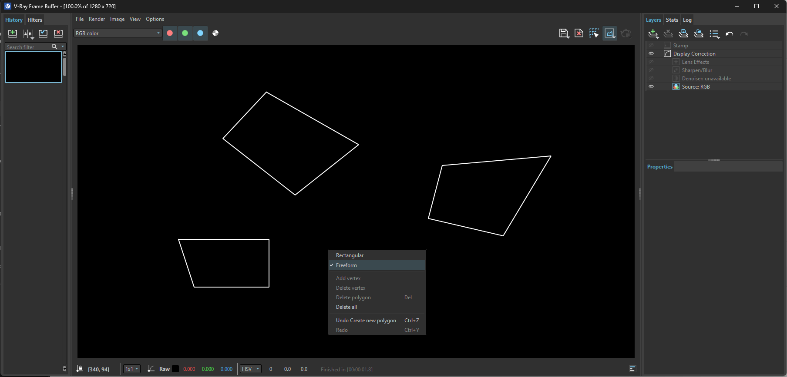Click the save current channel icon
Image resolution: width=787 pixels, height=377 pixels.
pyautogui.click(x=564, y=33)
